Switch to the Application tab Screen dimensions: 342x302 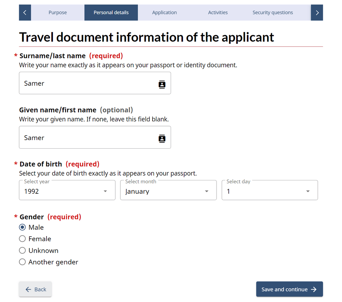click(x=165, y=13)
